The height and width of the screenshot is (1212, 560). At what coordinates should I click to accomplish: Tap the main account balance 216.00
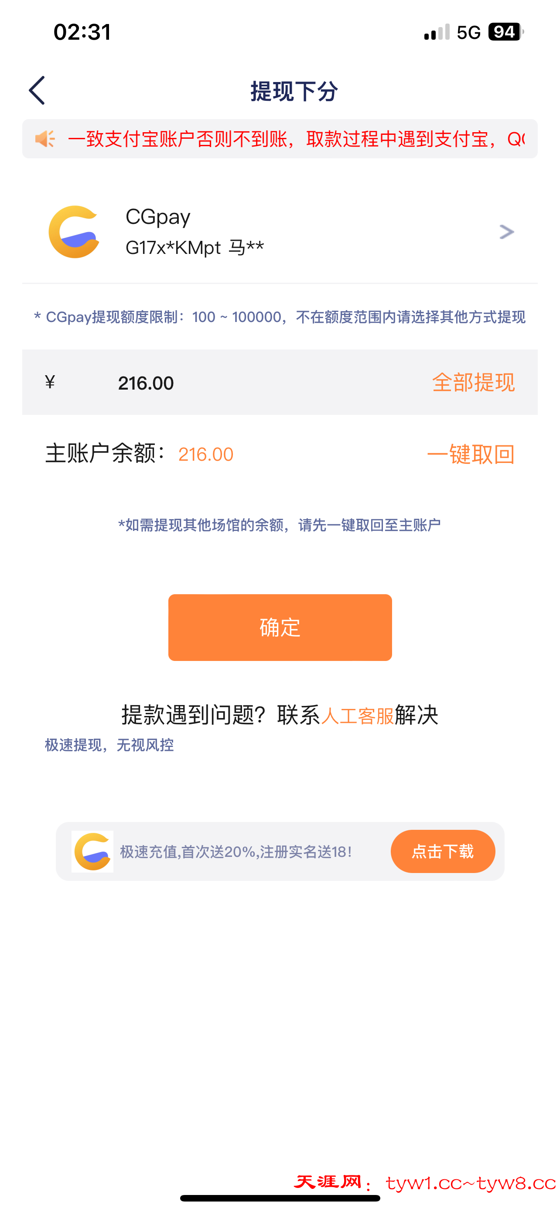[206, 455]
